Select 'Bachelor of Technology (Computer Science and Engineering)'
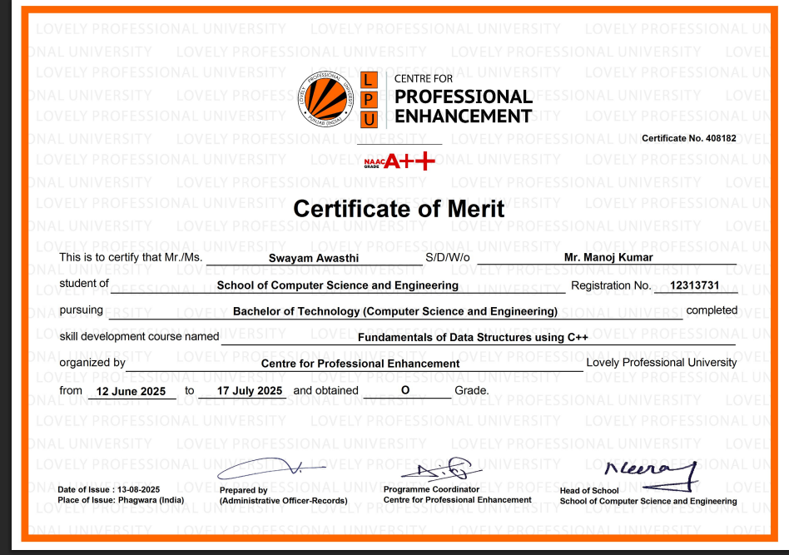 point(395,311)
